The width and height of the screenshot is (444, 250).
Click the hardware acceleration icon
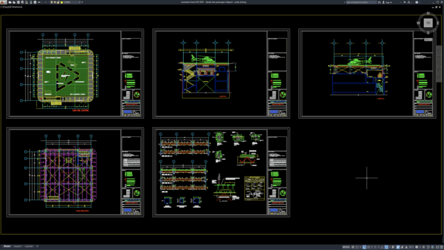click(433, 247)
